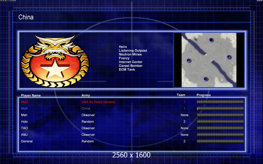Click the Helix unit entry
The width and height of the screenshot is (263, 164).
(x=123, y=47)
